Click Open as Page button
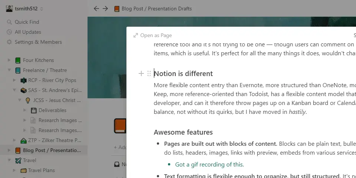The height and width of the screenshot is (178, 356). 152,36
